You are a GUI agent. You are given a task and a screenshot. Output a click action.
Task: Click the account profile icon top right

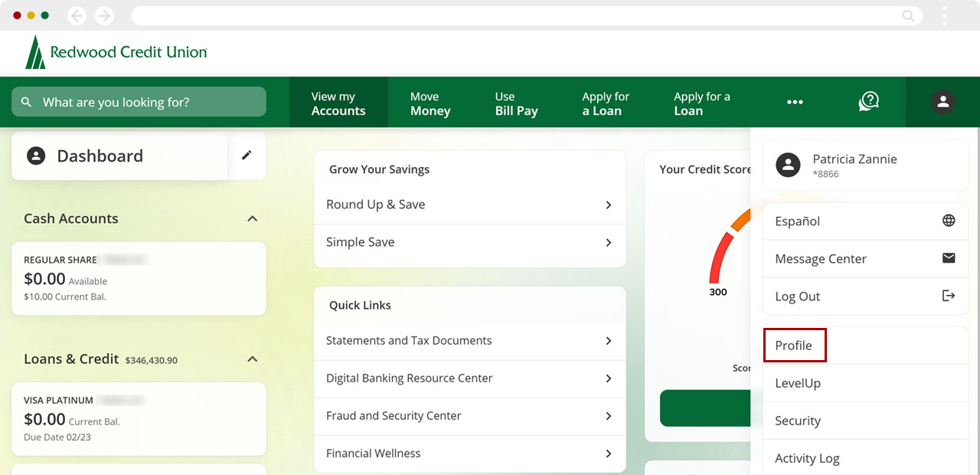click(942, 101)
